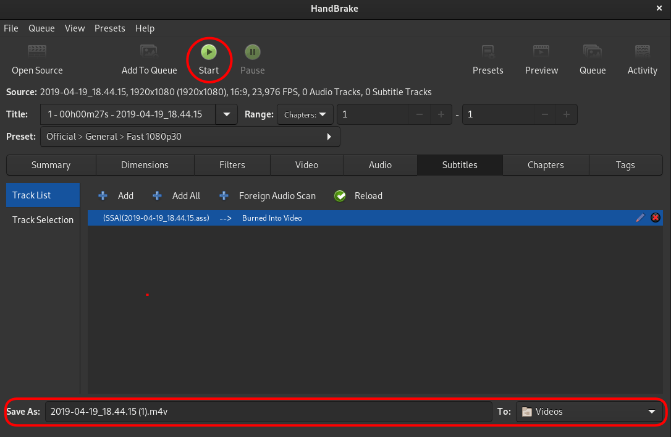Edit the SSA subtitle track with pencil icon
671x437 pixels.
(640, 218)
